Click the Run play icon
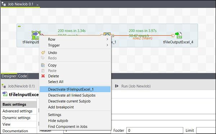This screenshot has height=134, width=216. tap(117, 86)
